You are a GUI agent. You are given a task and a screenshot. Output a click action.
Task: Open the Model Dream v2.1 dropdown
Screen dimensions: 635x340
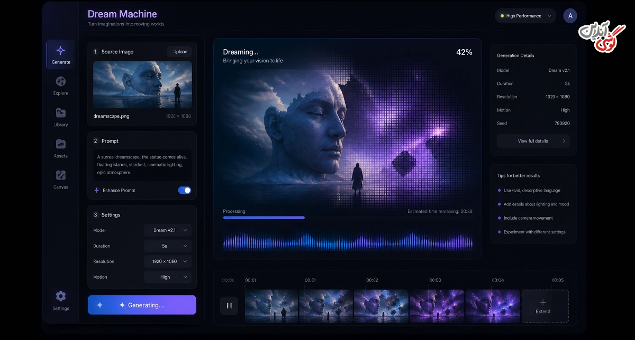(168, 230)
